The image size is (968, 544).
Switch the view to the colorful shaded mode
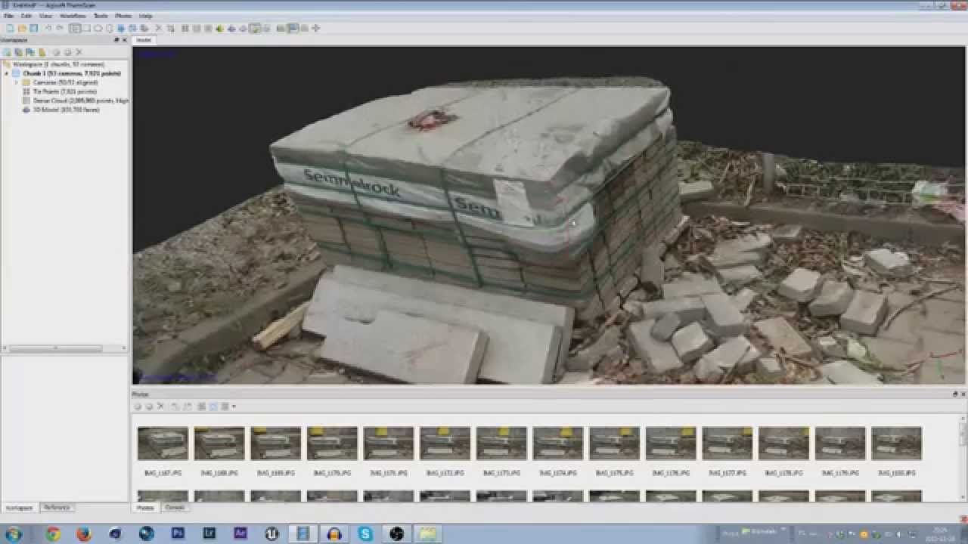click(219, 29)
